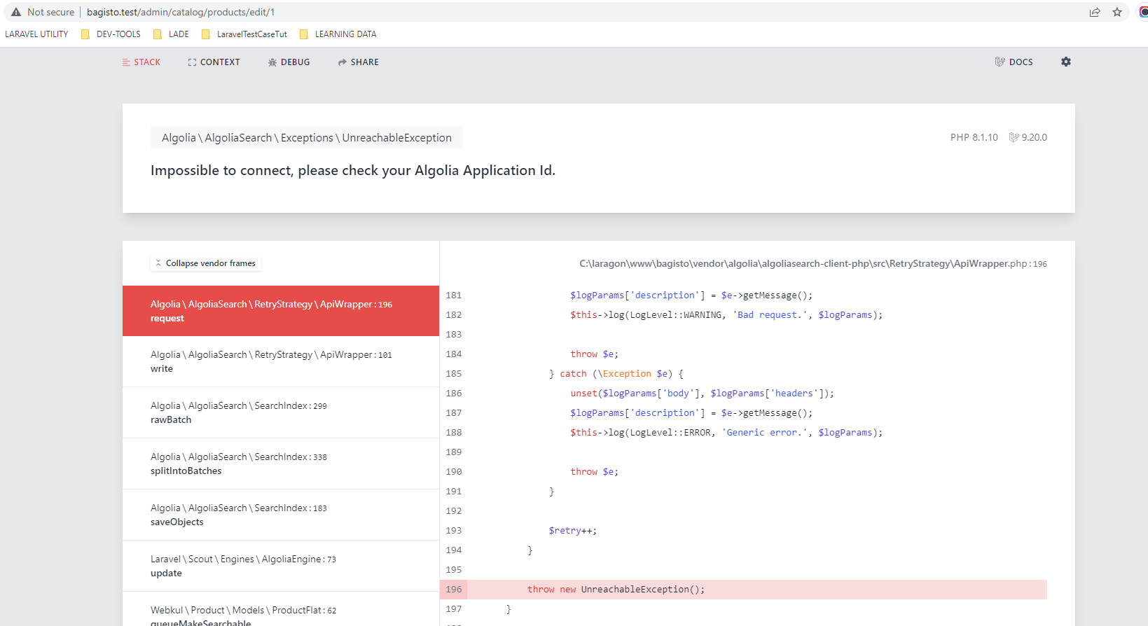This screenshot has width=1148, height=626.
Task: Switch to the DEBUG tab
Action: coord(289,62)
